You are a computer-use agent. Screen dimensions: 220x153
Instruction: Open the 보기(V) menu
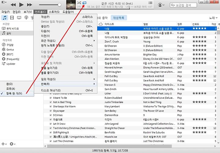pyautogui.click(x=28, y=12)
